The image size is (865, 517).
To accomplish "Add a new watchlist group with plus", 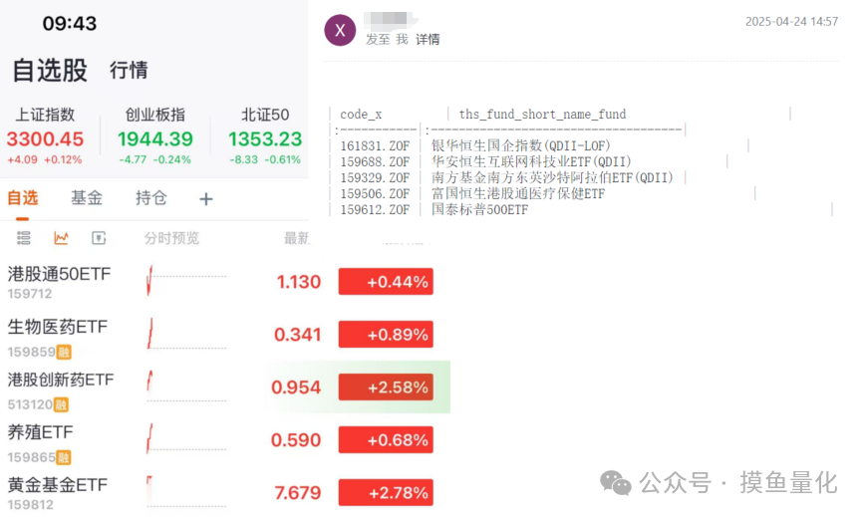I will [x=206, y=199].
